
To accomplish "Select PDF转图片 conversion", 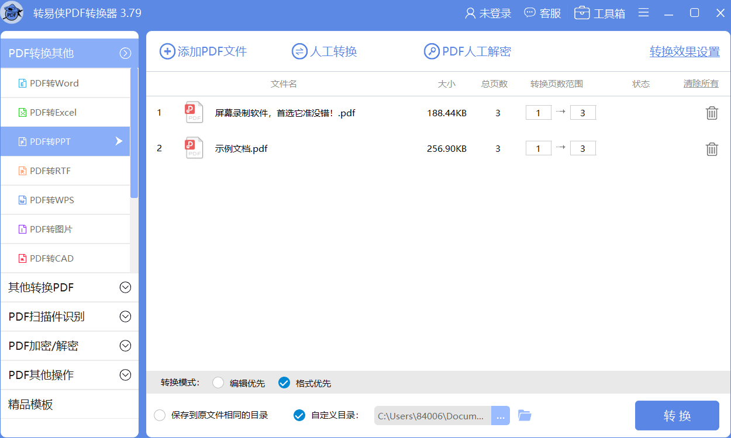I will [65, 229].
